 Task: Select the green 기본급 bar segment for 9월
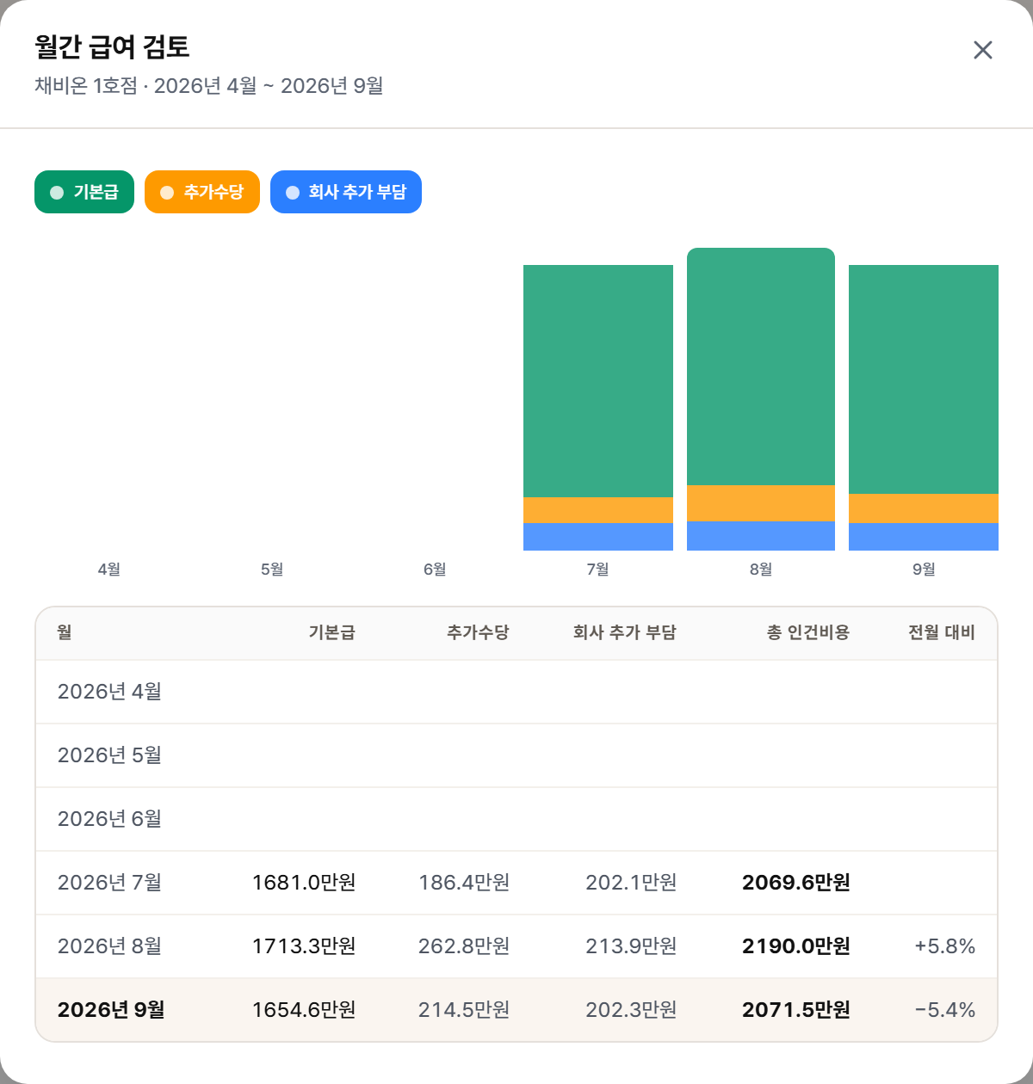point(924,379)
